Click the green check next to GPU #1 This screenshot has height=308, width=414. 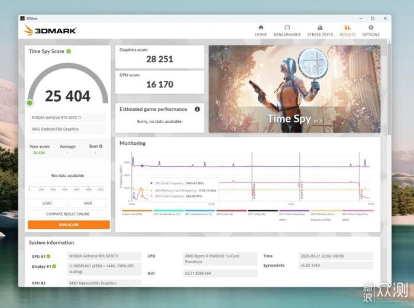(x=48, y=256)
